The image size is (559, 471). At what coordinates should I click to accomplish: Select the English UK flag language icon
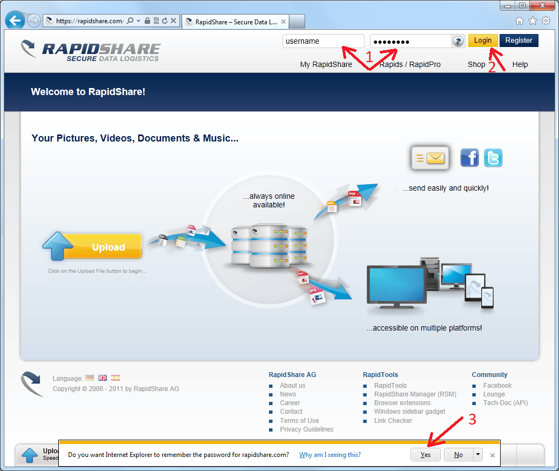click(103, 378)
